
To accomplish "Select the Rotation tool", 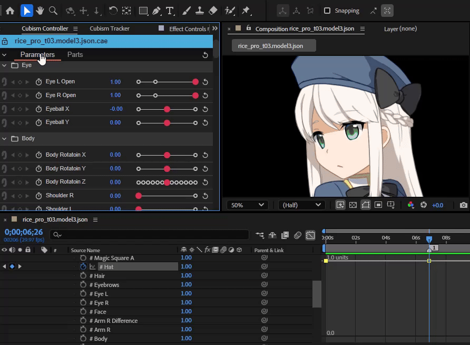I will (113, 11).
